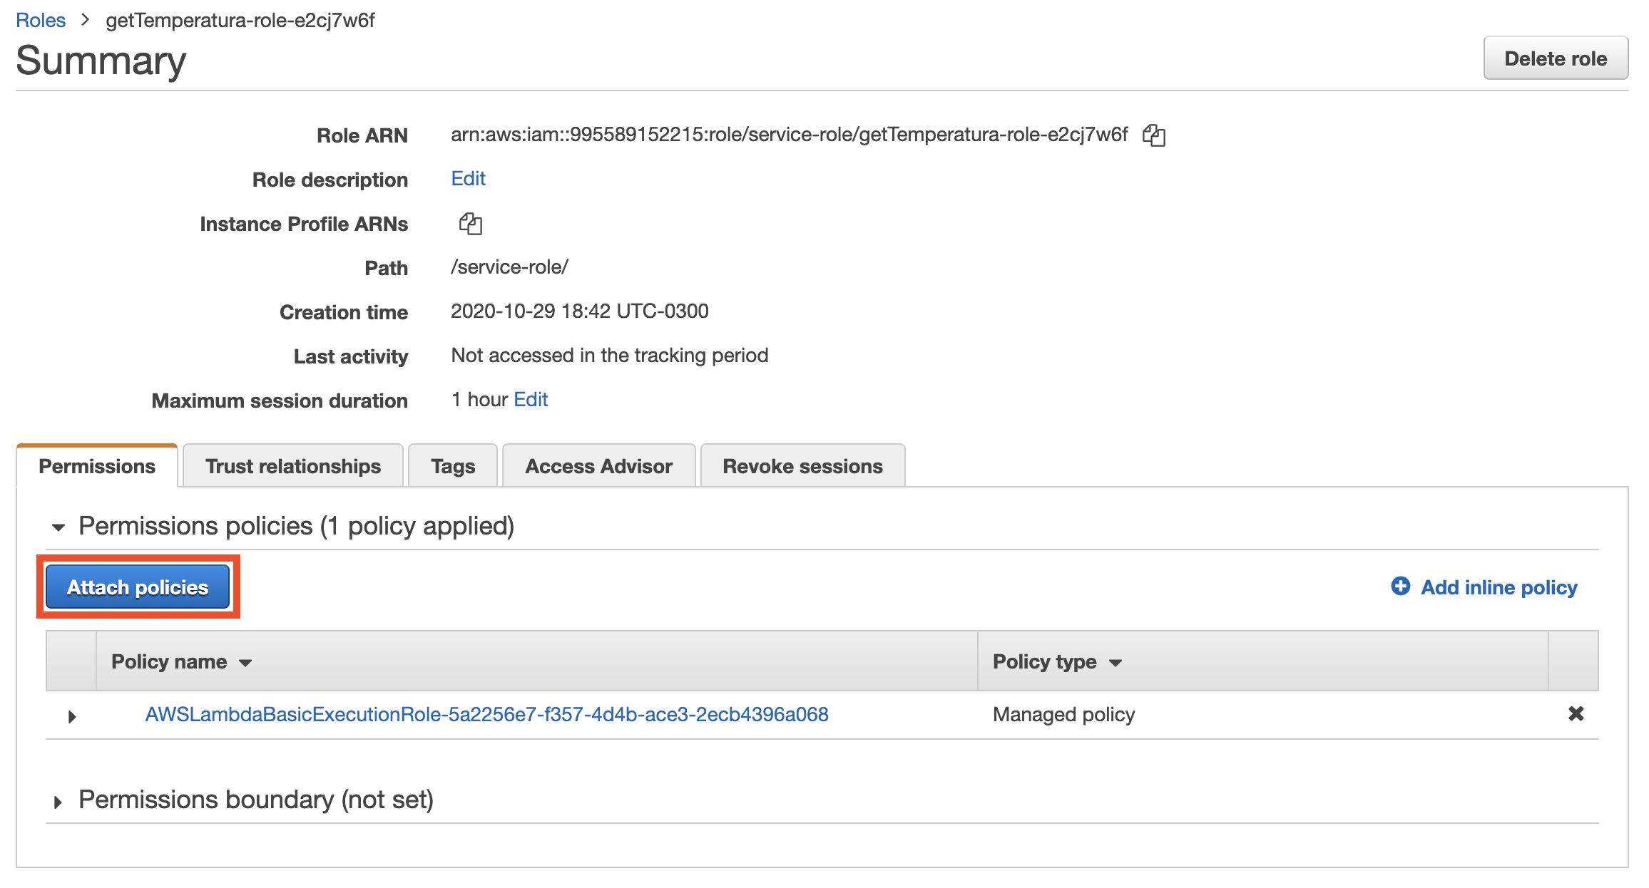Image resolution: width=1649 pixels, height=888 pixels.
Task: Open the Tags tab
Action: (452, 466)
